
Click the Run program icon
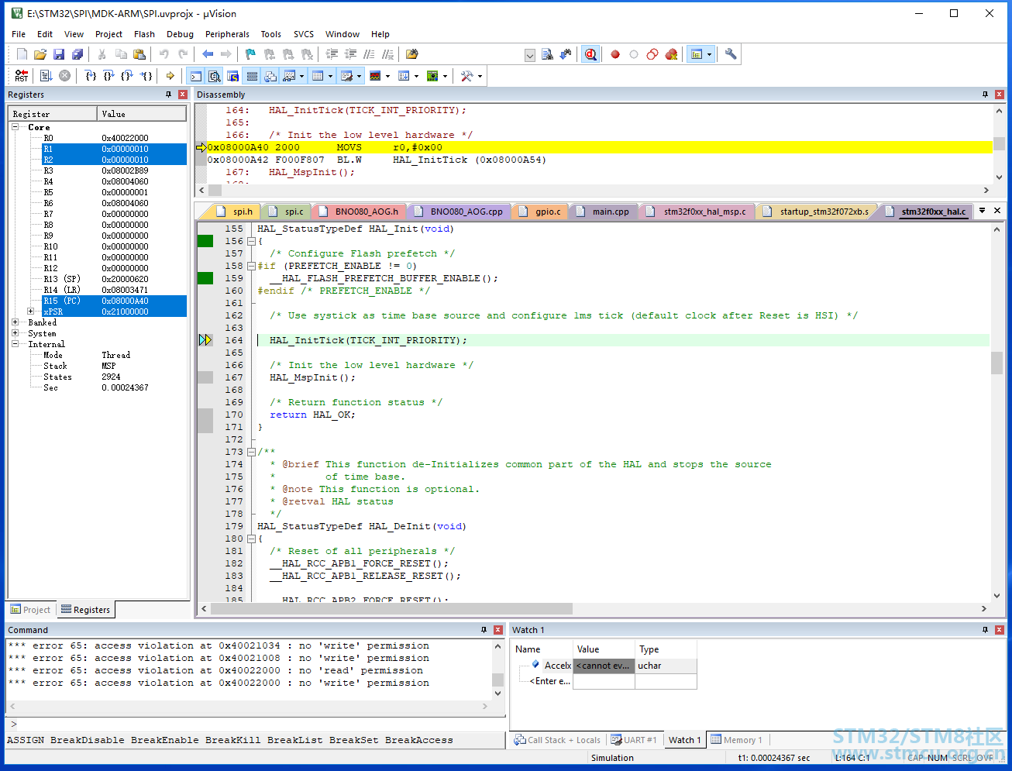(46, 76)
